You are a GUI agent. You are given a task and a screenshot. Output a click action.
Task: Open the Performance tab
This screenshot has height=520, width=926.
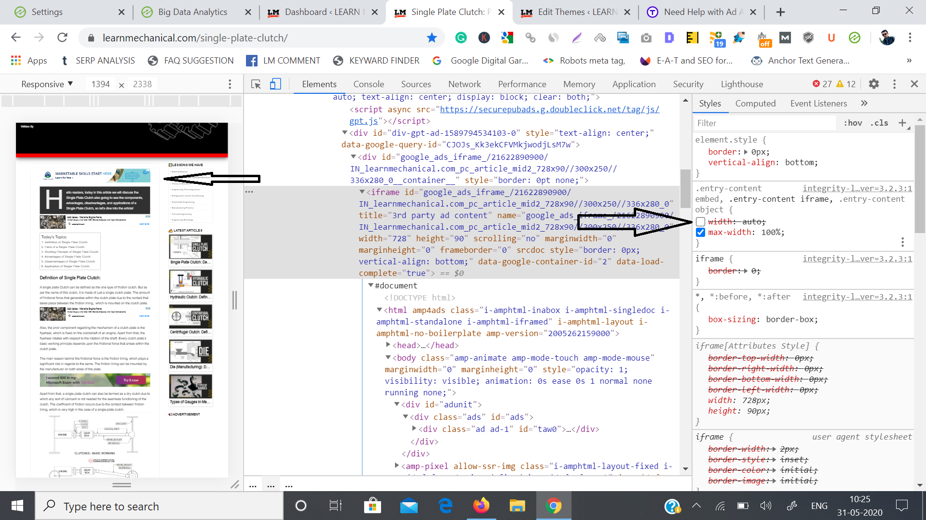522,84
